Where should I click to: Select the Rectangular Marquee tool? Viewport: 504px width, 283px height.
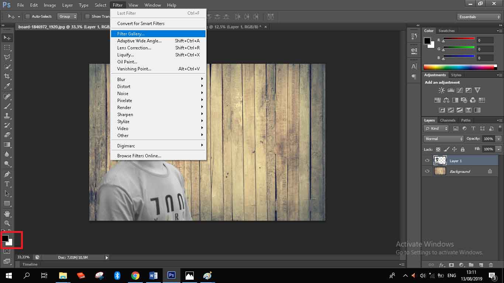click(x=7, y=48)
